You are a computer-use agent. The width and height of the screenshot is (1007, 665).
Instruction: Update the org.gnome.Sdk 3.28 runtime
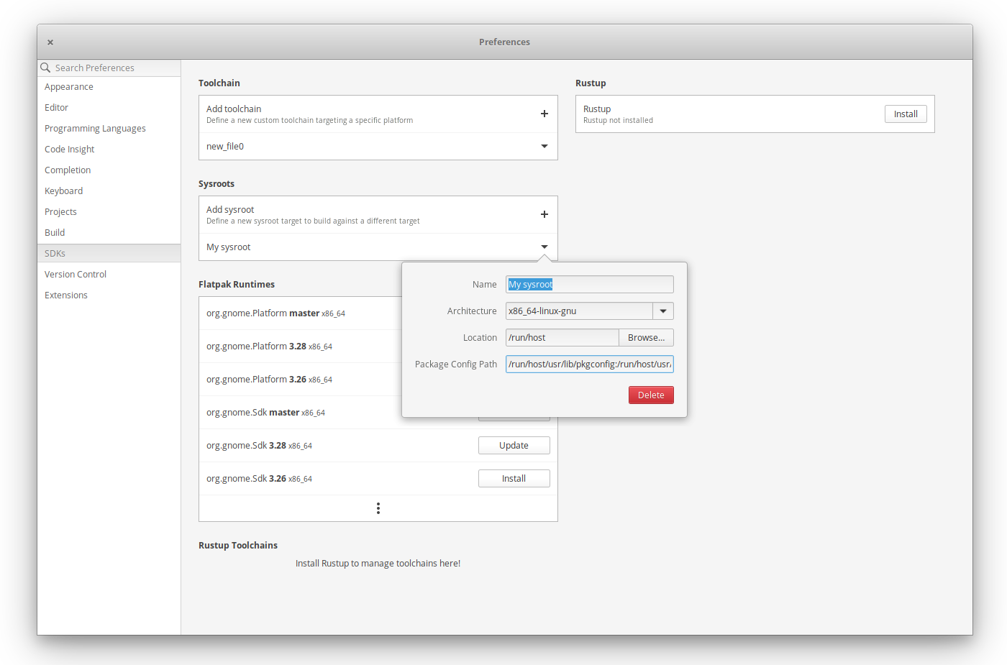click(x=514, y=446)
